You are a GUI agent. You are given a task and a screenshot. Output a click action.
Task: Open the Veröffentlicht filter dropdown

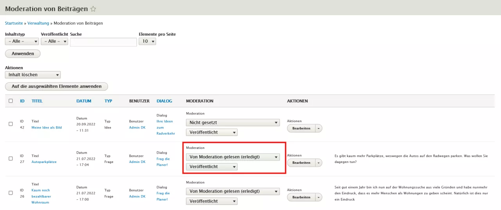pyautogui.click(x=54, y=41)
